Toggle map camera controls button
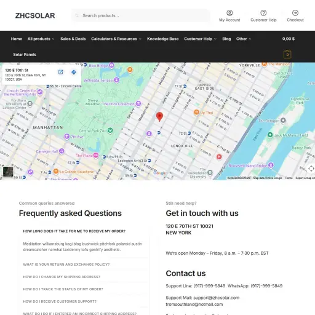The height and width of the screenshot is (315, 315). 311,169
